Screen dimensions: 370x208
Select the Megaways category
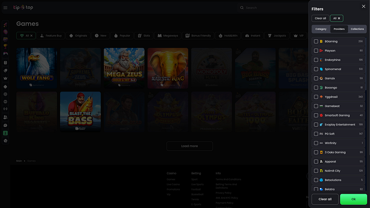(168, 36)
